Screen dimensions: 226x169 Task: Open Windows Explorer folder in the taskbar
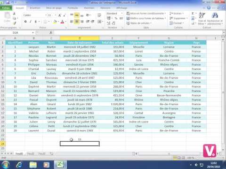(x=33, y=165)
